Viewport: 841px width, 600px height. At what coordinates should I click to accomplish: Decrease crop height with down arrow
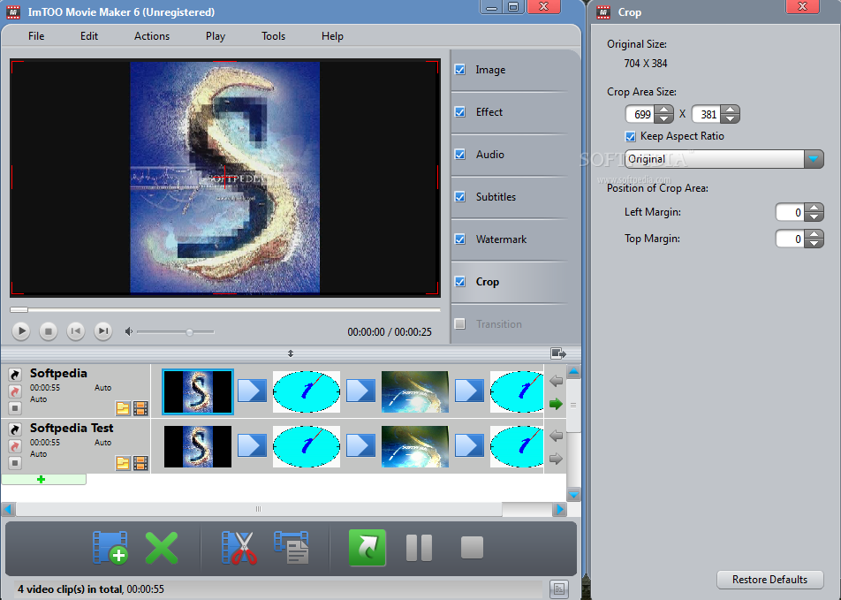pos(730,118)
